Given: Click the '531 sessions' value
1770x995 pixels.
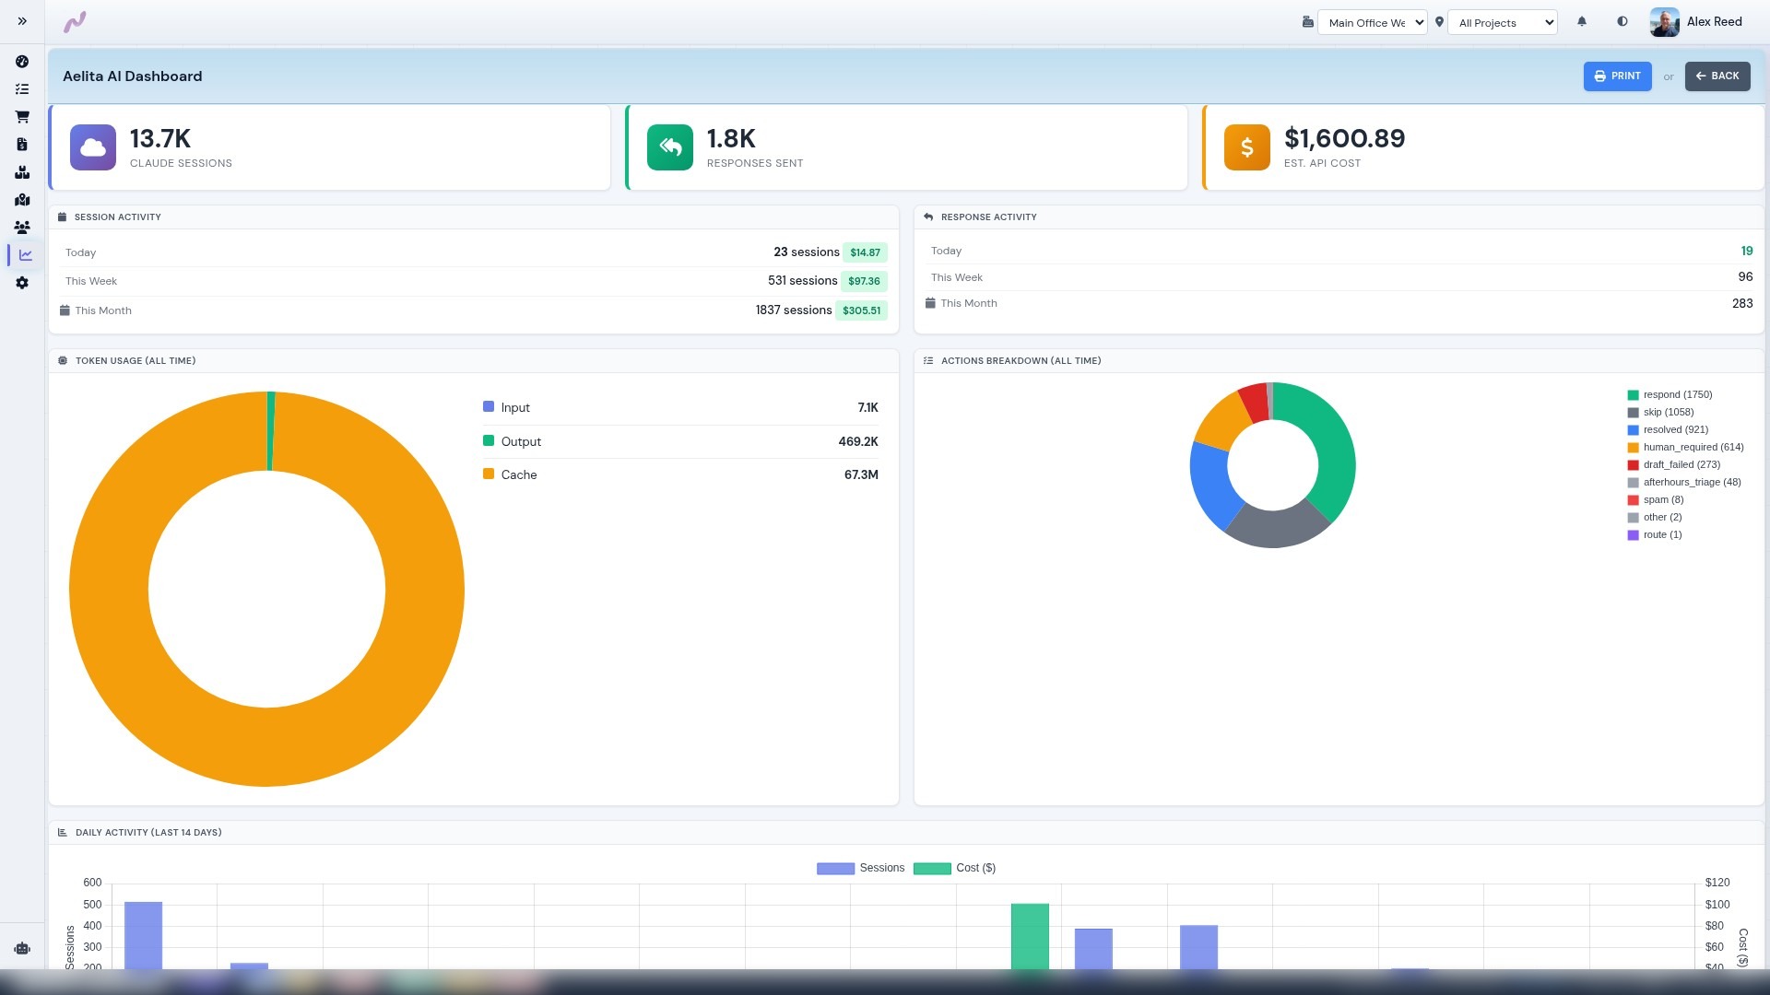Looking at the screenshot, I should coord(802,281).
